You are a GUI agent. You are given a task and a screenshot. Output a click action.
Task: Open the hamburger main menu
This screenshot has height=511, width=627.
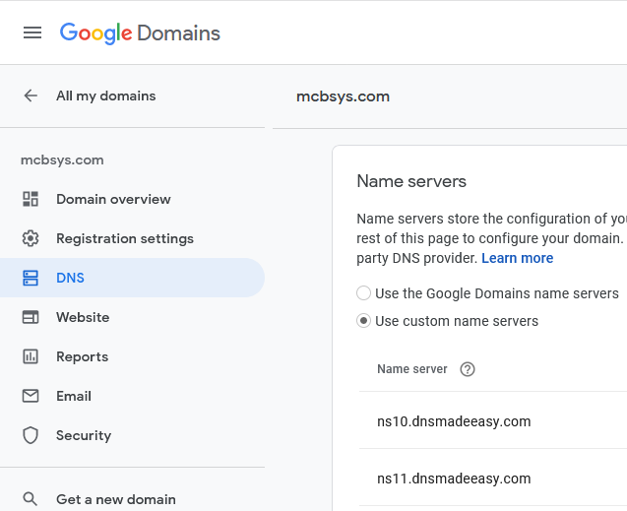[32, 32]
